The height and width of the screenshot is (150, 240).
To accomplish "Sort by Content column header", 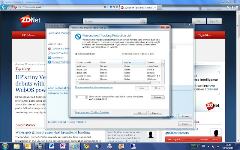I will pyautogui.click(x=153, y=62).
